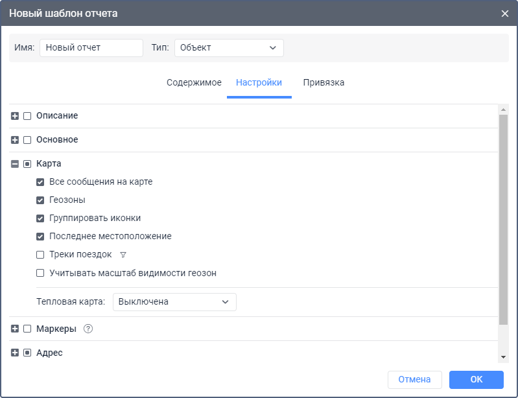
Task: Disable the Геозоны checkbox
Action: pyautogui.click(x=40, y=200)
